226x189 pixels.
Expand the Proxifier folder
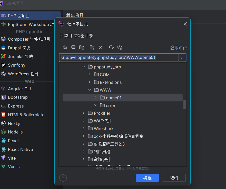click(x=84, y=113)
